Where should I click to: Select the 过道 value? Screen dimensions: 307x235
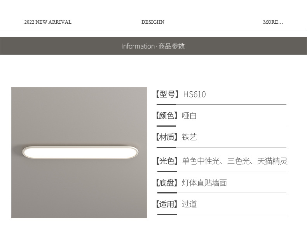(189, 204)
